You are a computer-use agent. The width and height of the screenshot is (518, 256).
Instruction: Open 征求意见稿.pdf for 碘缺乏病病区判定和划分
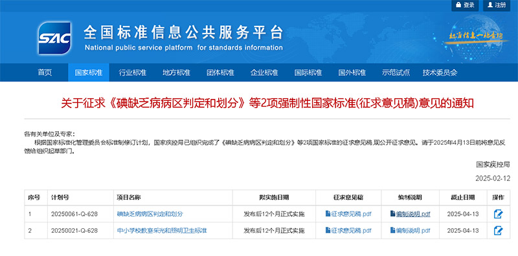pyautogui.click(x=348, y=214)
